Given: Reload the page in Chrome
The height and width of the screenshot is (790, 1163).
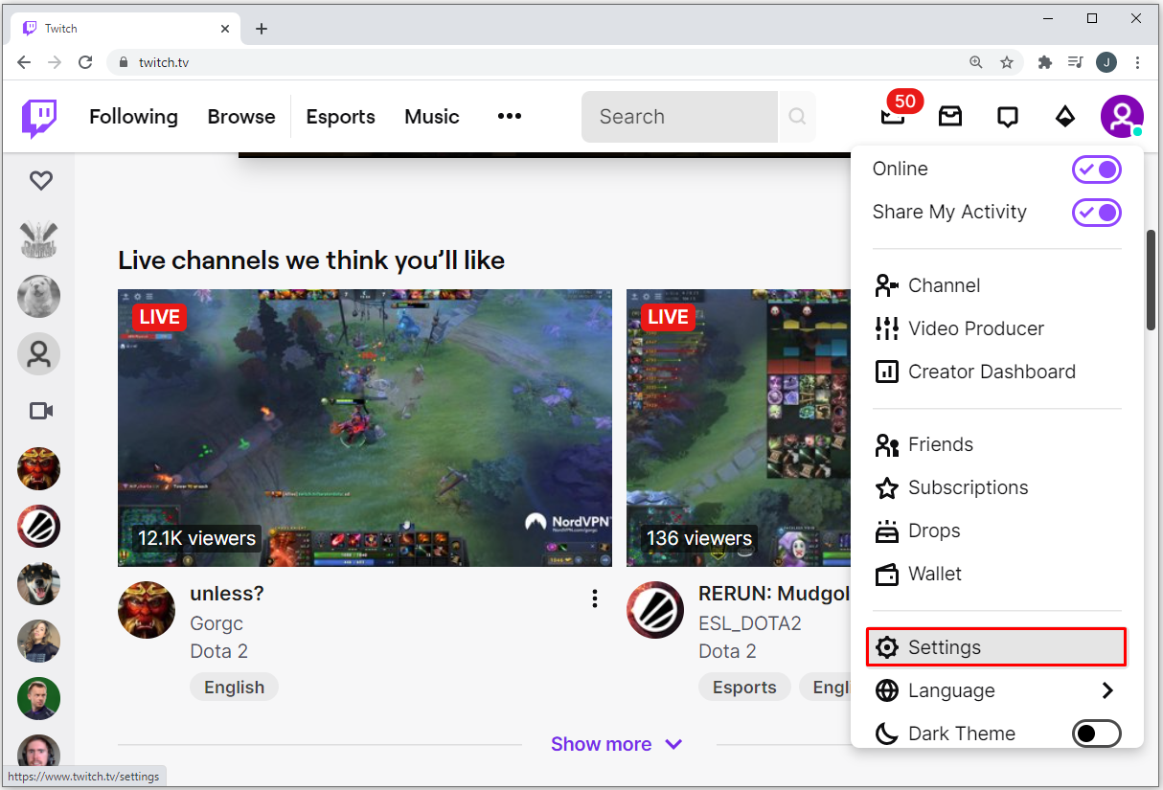Looking at the screenshot, I should pyautogui.click(x=85, y=62).
